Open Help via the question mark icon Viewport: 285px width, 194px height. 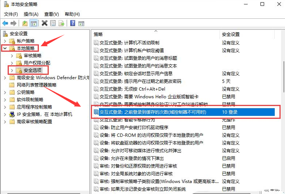click(73, 23)
